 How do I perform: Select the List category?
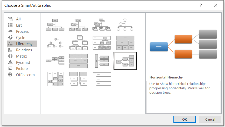point(22,25)
